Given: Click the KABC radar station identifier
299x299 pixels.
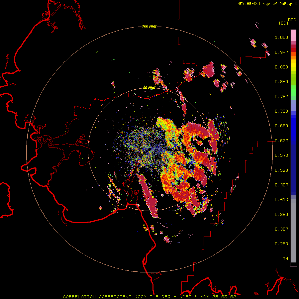Looking at the screenshot, I should (x=185, y=297).
